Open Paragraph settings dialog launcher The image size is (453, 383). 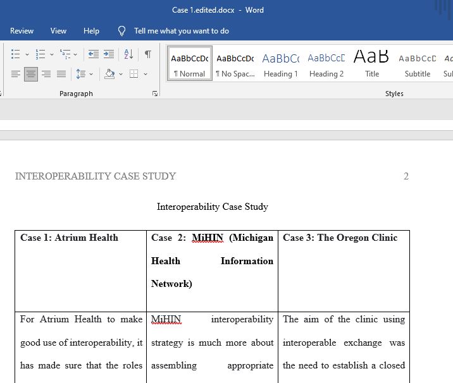(x=155, y=94)
